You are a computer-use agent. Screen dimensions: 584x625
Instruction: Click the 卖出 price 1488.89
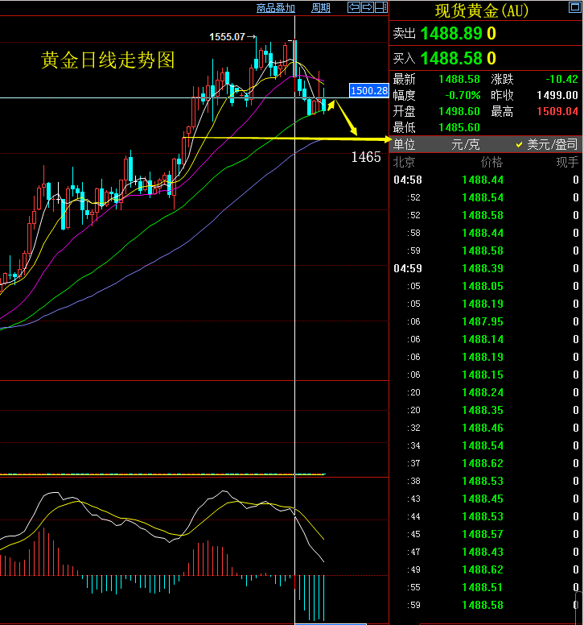451,34
